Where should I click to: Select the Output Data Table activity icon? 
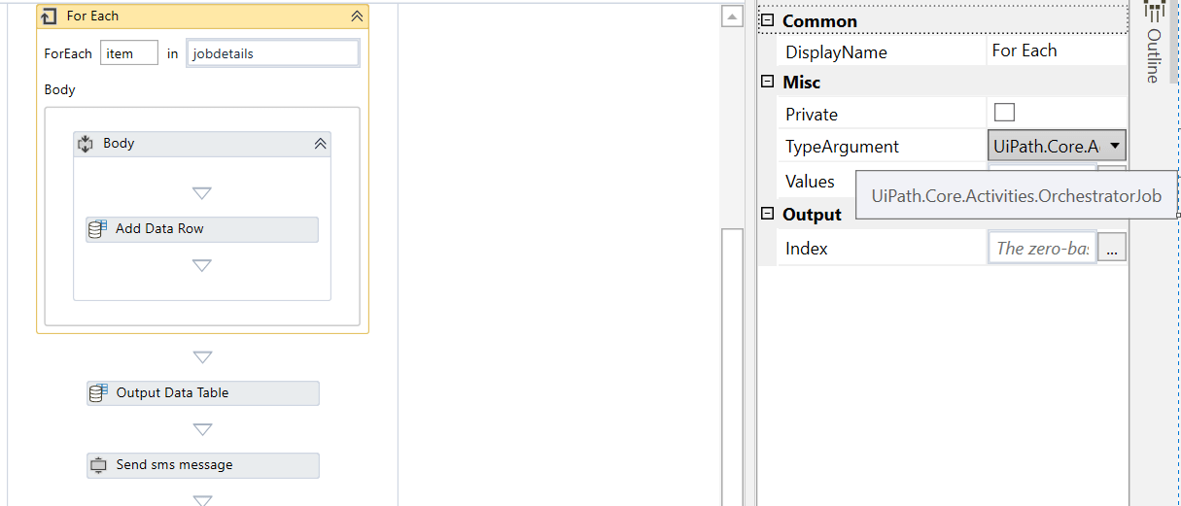pyautogui.click(x=98, y=393)
